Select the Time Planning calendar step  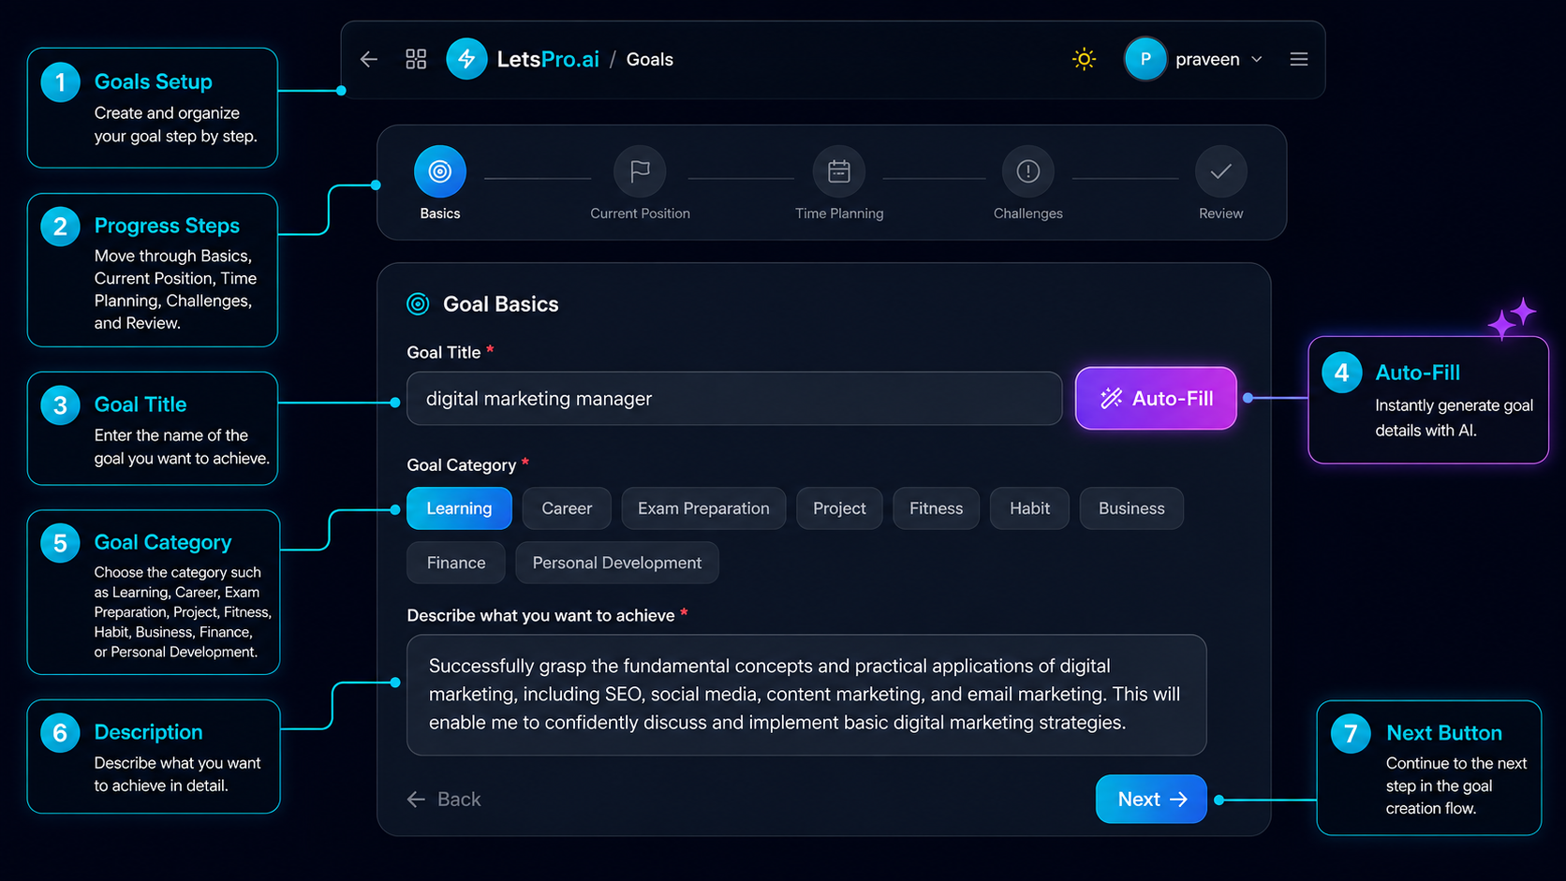[839, 171]
